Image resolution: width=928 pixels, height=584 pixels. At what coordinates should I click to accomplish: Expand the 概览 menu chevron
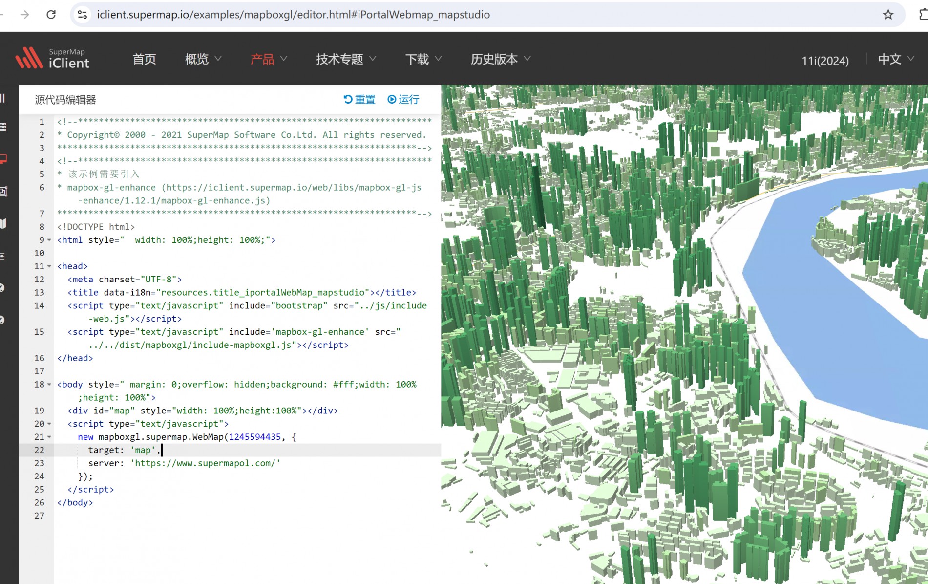pyautogui.click(x=218, y=59)
